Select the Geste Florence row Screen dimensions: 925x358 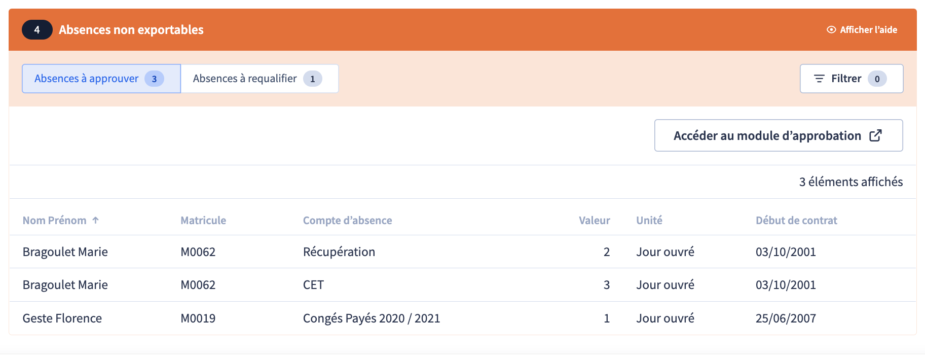click(x=62, y=318)
